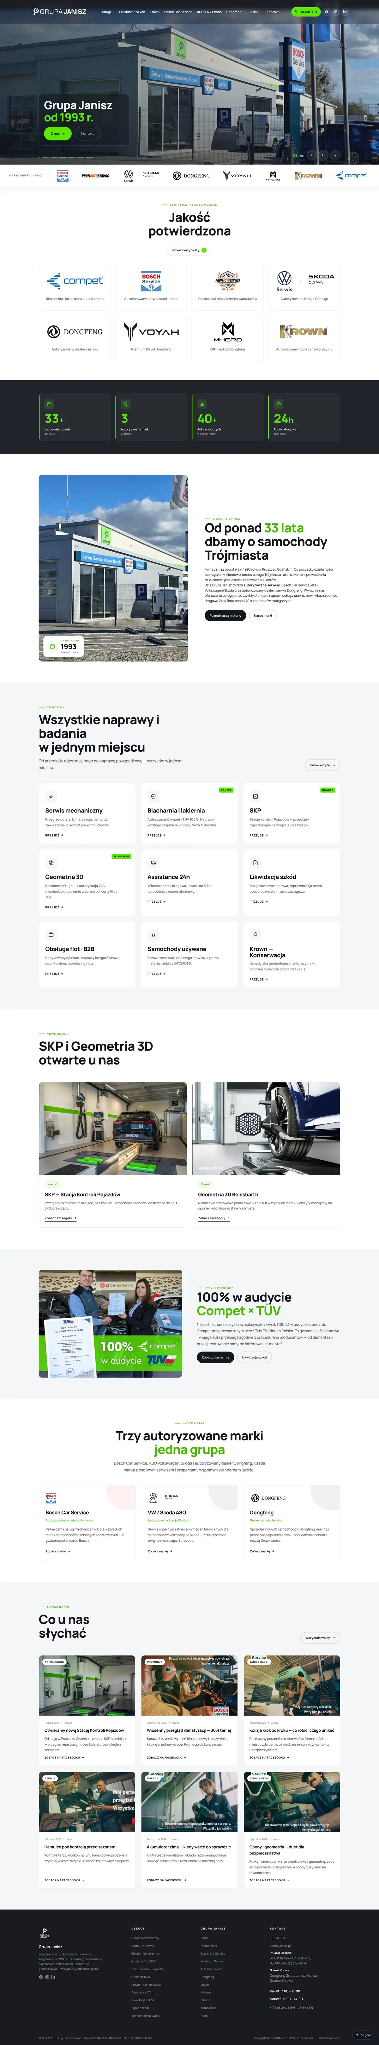Image resolution: width=379 pixels, height=2045 pixels.
Task: Click the Bosch Service logo in the brand strip
Action: (x=63, y=175)
